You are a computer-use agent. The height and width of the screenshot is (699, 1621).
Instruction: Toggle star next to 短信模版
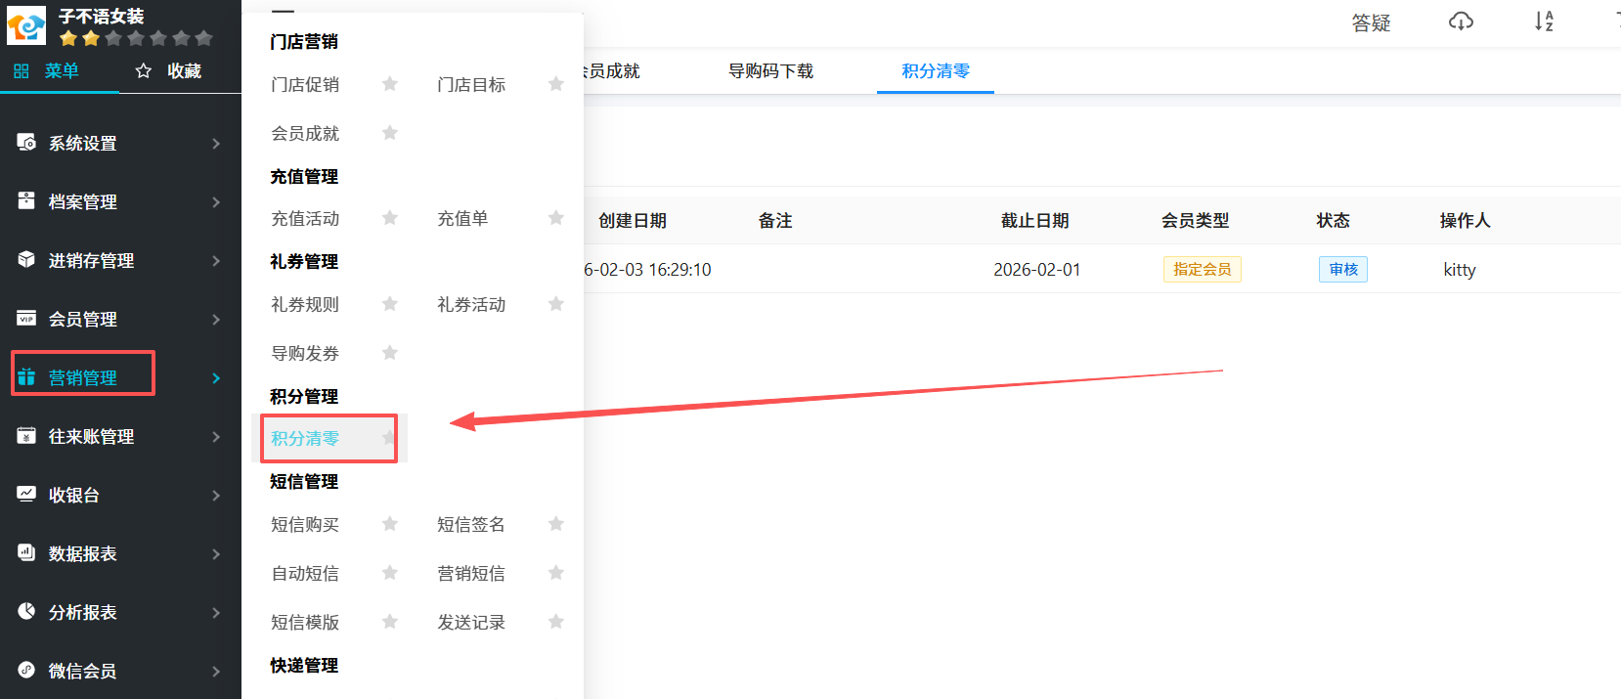[390, 622]
